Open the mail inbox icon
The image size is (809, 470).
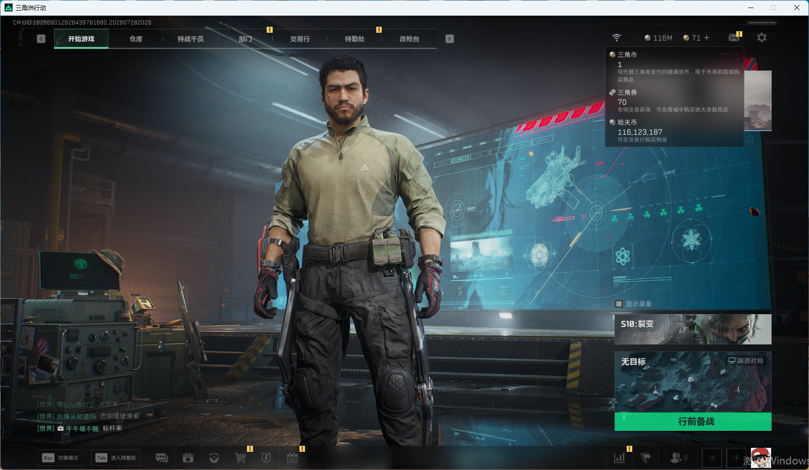pyautogui.click(x=734, y=38)
